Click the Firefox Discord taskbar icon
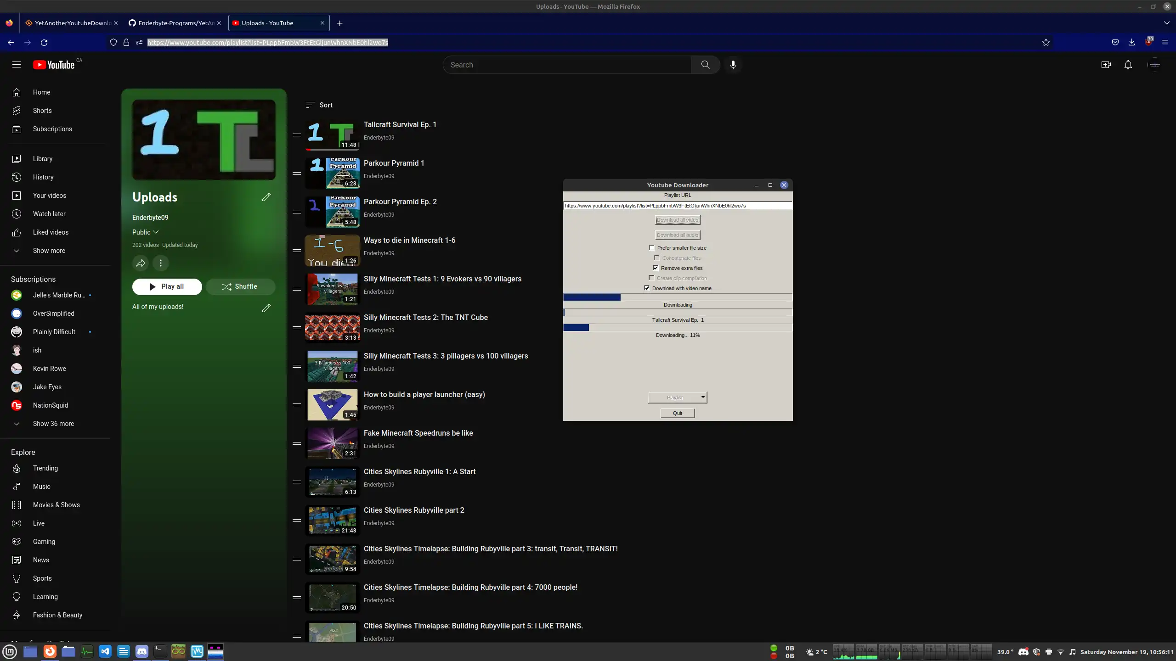The image size is (1176, 661). click(141, 651)
